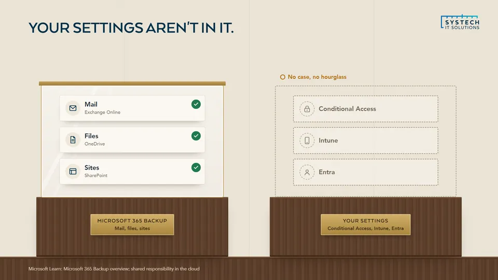Click the "Exchange Online" subtitle
The width and height of the screenshot is (498, 280).
coord(102,113)
